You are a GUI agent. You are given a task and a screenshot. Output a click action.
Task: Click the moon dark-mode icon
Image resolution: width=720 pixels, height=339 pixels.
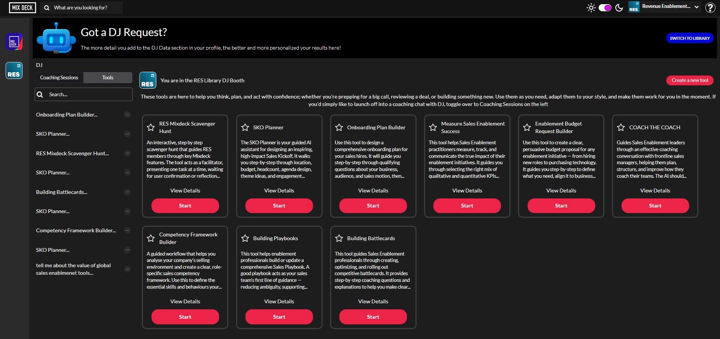[619, 8]
